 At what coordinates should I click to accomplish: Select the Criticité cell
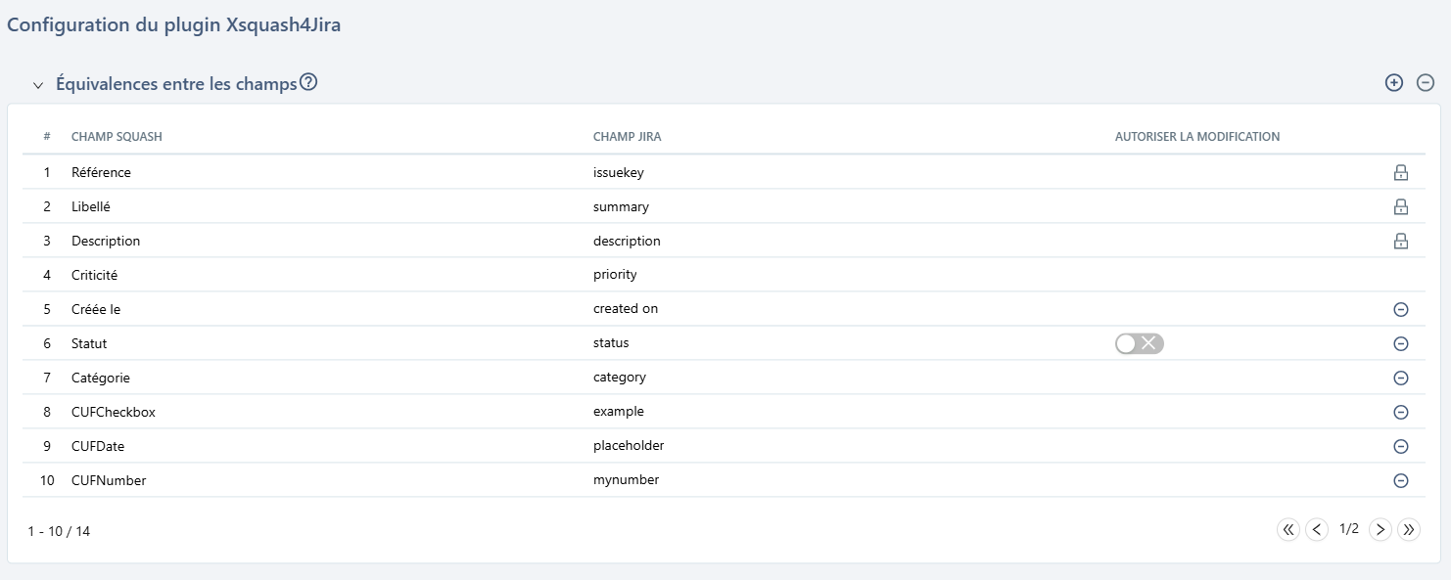coord(94,275)
